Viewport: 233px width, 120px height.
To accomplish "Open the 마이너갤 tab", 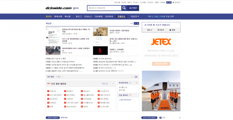I will [x=58, y=16].
